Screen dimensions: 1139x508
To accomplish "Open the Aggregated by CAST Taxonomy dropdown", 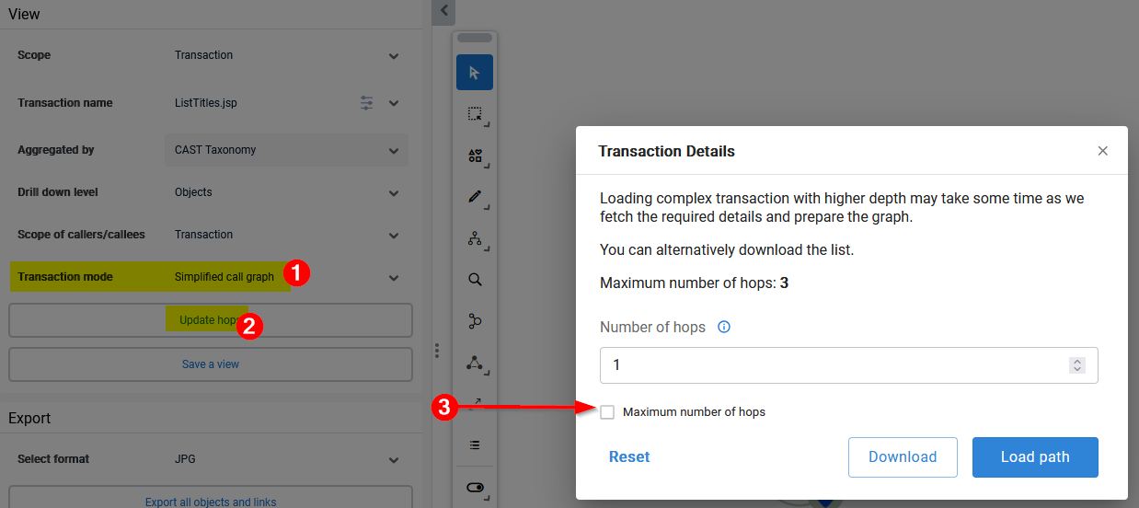I will pyautogui.click(x=288, y=150).
